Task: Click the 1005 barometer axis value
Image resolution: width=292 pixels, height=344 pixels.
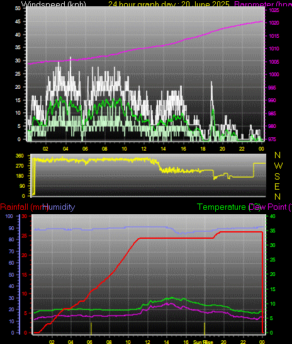Action: click(x=274, y=62)
